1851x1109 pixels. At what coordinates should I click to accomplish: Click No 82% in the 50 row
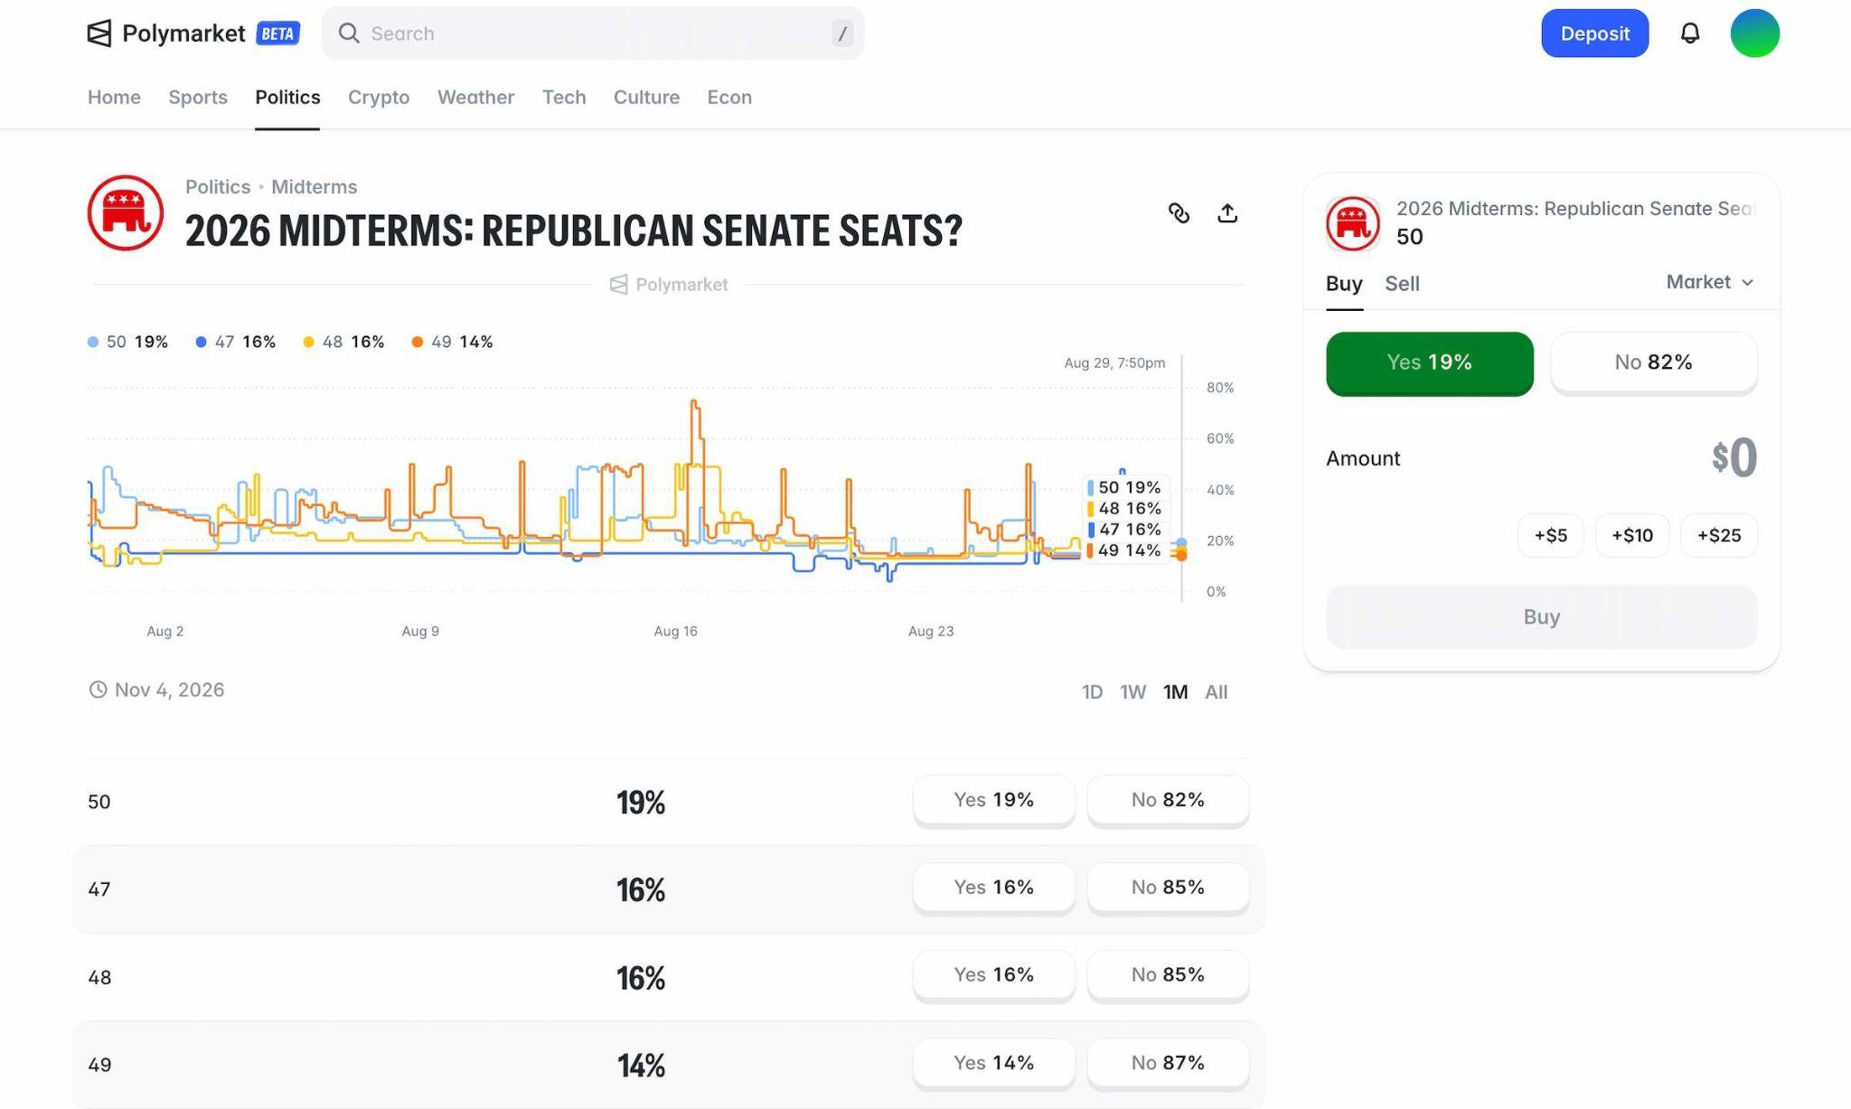1168,800
